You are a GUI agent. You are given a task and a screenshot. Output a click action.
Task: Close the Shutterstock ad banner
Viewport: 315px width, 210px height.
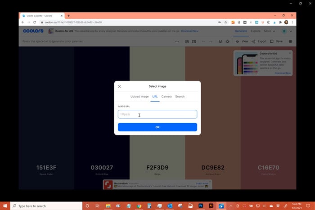(210, 182)
